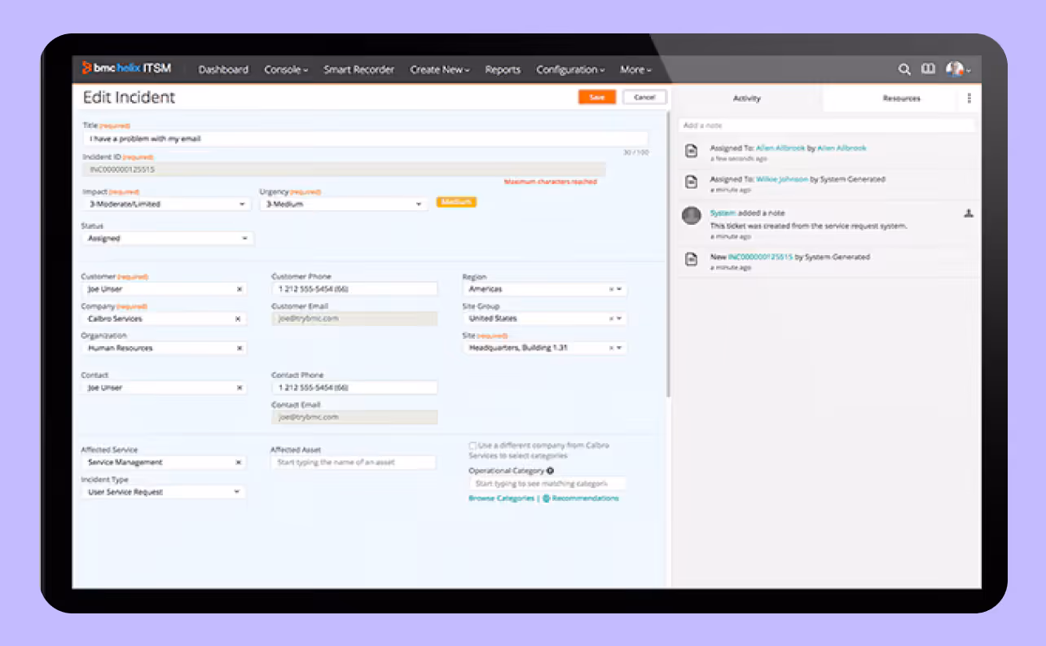Click the orange Medium priority badge

(x=456, y=202)
